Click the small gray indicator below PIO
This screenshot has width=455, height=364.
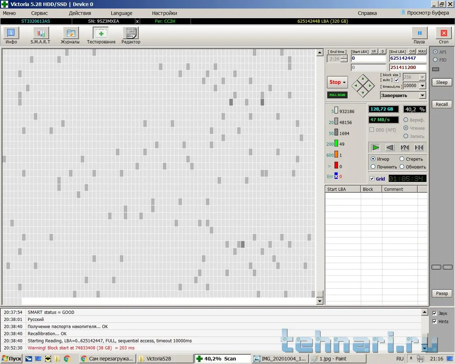pos(436,69)
